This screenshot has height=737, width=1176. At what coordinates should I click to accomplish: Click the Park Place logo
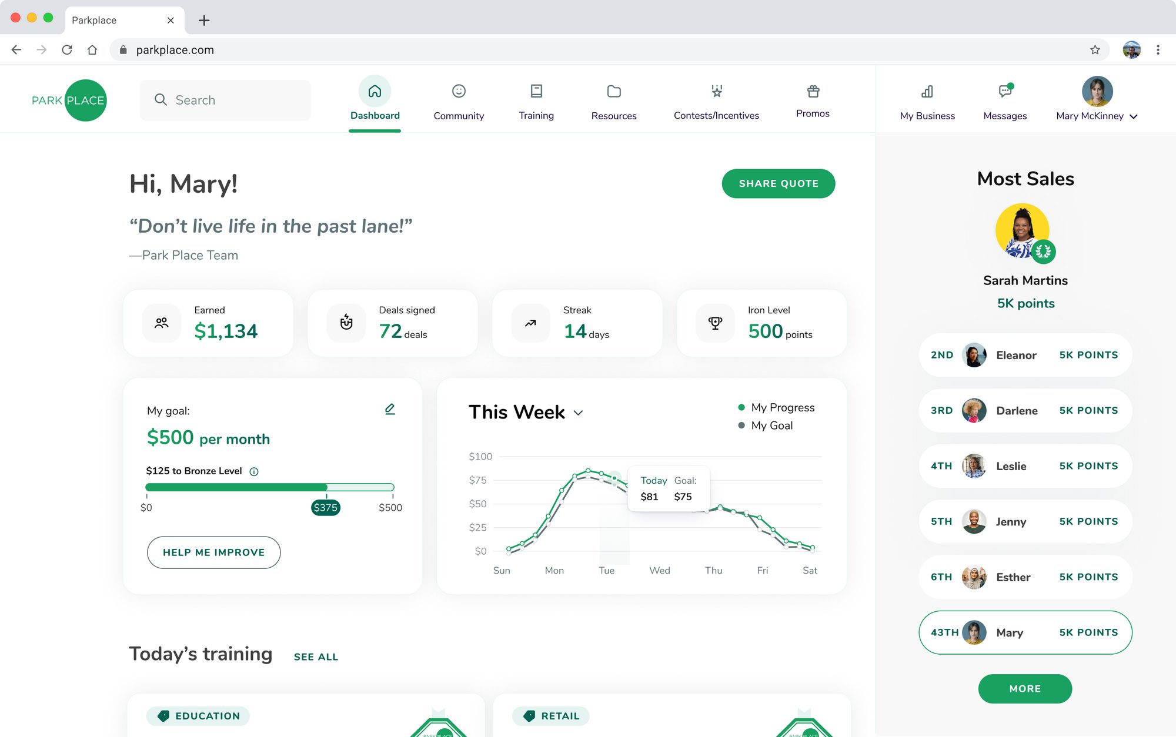pyautogui.click(x=69, y=101)
